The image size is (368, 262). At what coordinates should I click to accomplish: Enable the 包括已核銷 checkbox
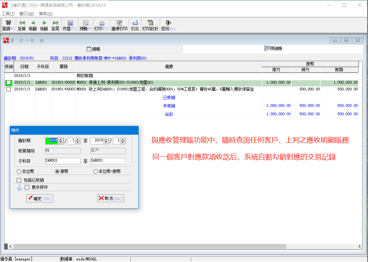click(18, 180)
